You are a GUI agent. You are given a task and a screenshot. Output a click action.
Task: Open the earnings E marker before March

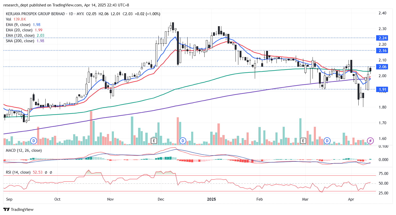303,141
